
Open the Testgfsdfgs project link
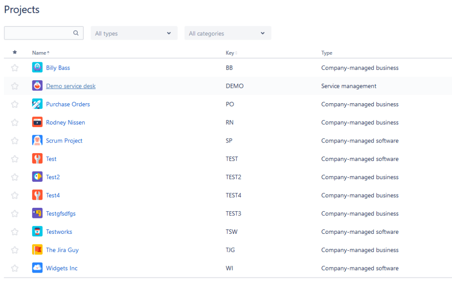pos(60,214)
